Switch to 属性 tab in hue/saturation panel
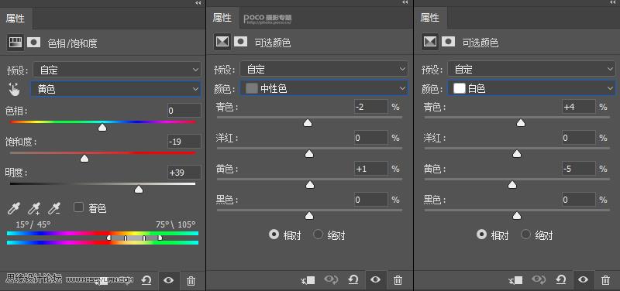Screen dimensions: 620x291 (15, 19)
